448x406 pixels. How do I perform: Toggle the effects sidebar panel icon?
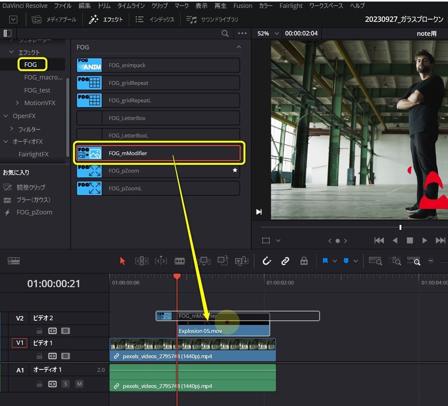[x=7, y=33]
